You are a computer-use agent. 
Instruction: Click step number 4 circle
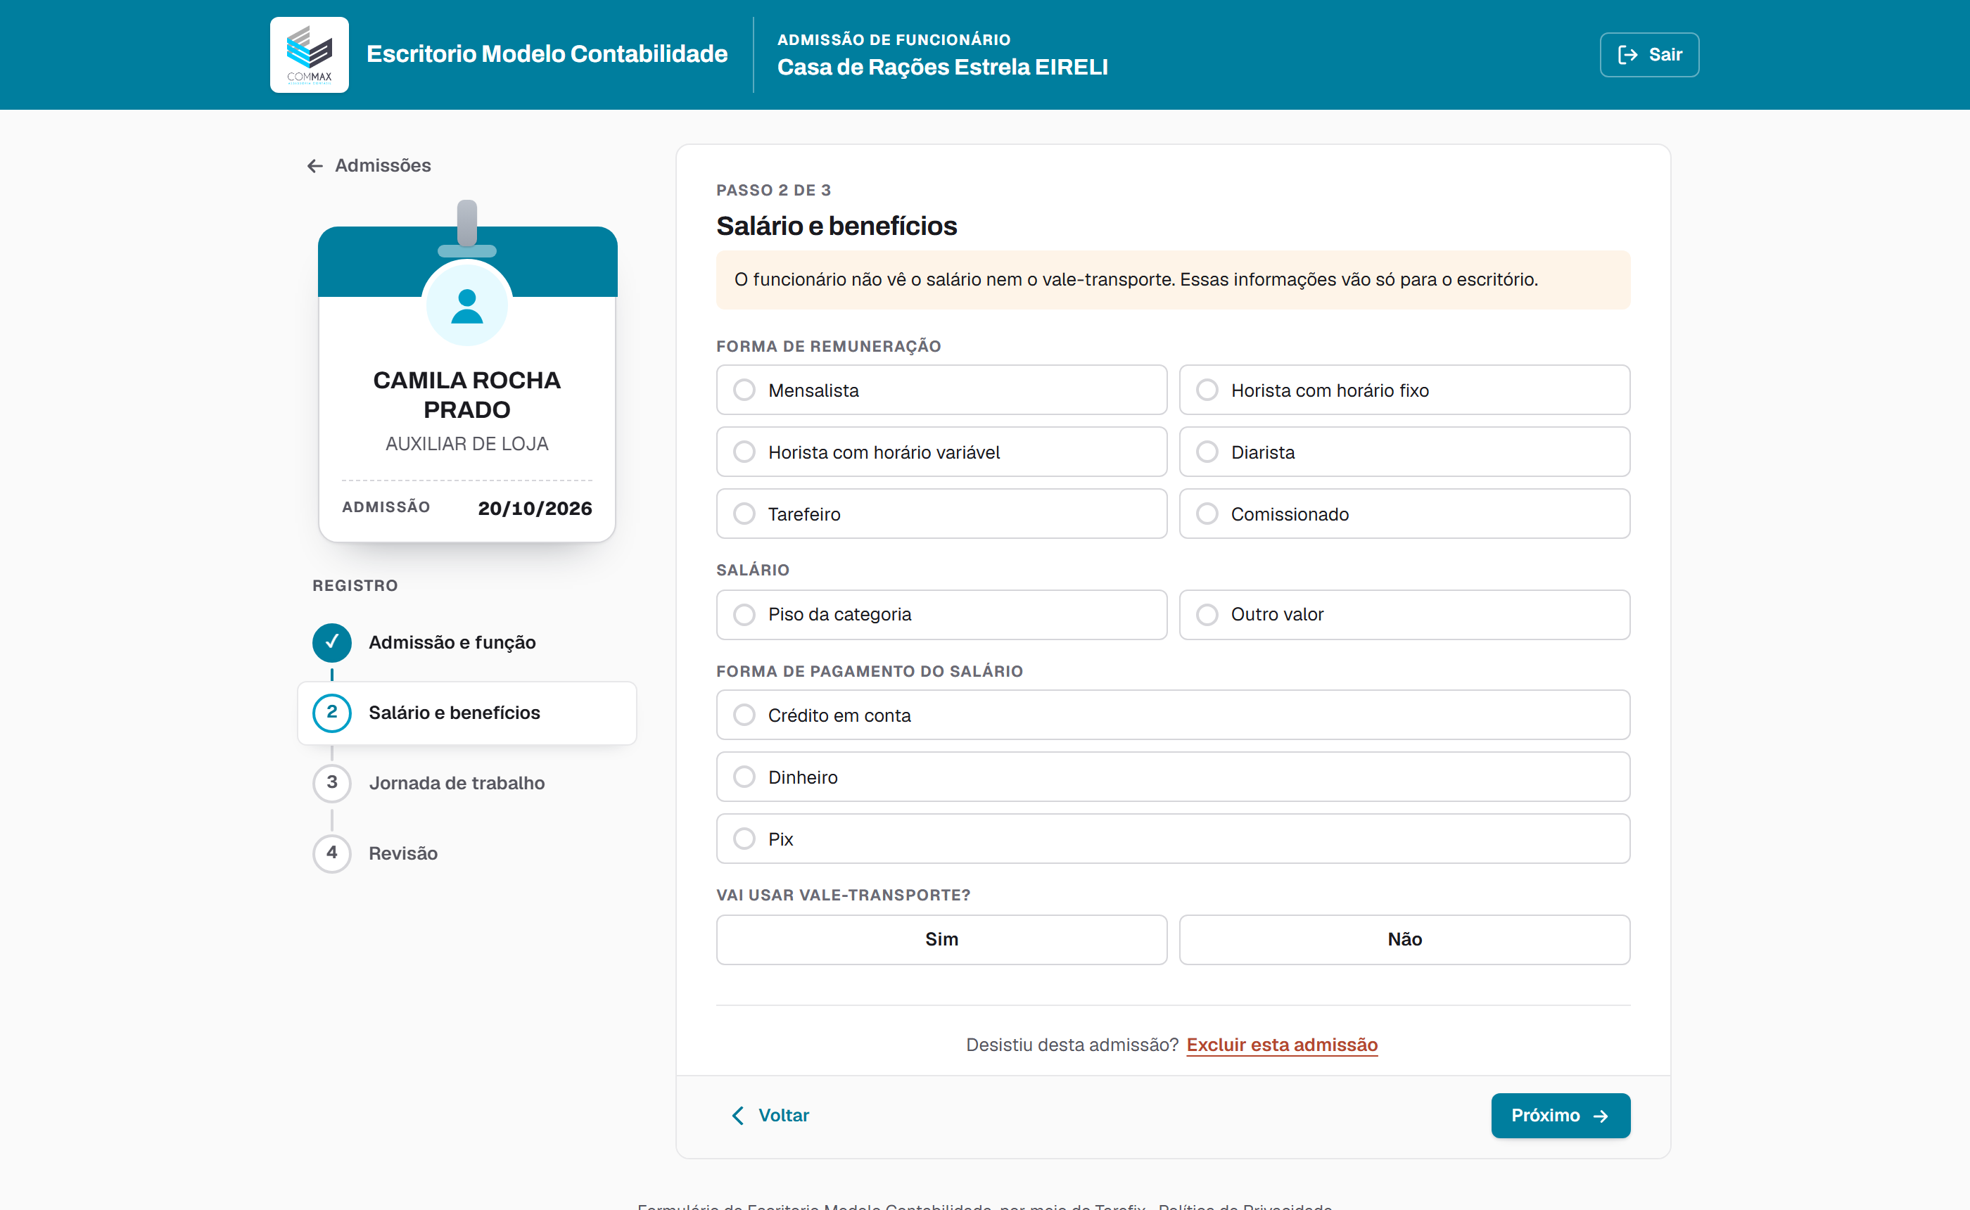tap(332, 853)
